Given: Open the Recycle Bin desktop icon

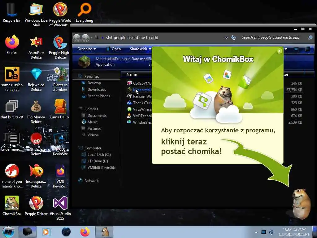Looking at the screenshot, I should click(x=12, y=12).
